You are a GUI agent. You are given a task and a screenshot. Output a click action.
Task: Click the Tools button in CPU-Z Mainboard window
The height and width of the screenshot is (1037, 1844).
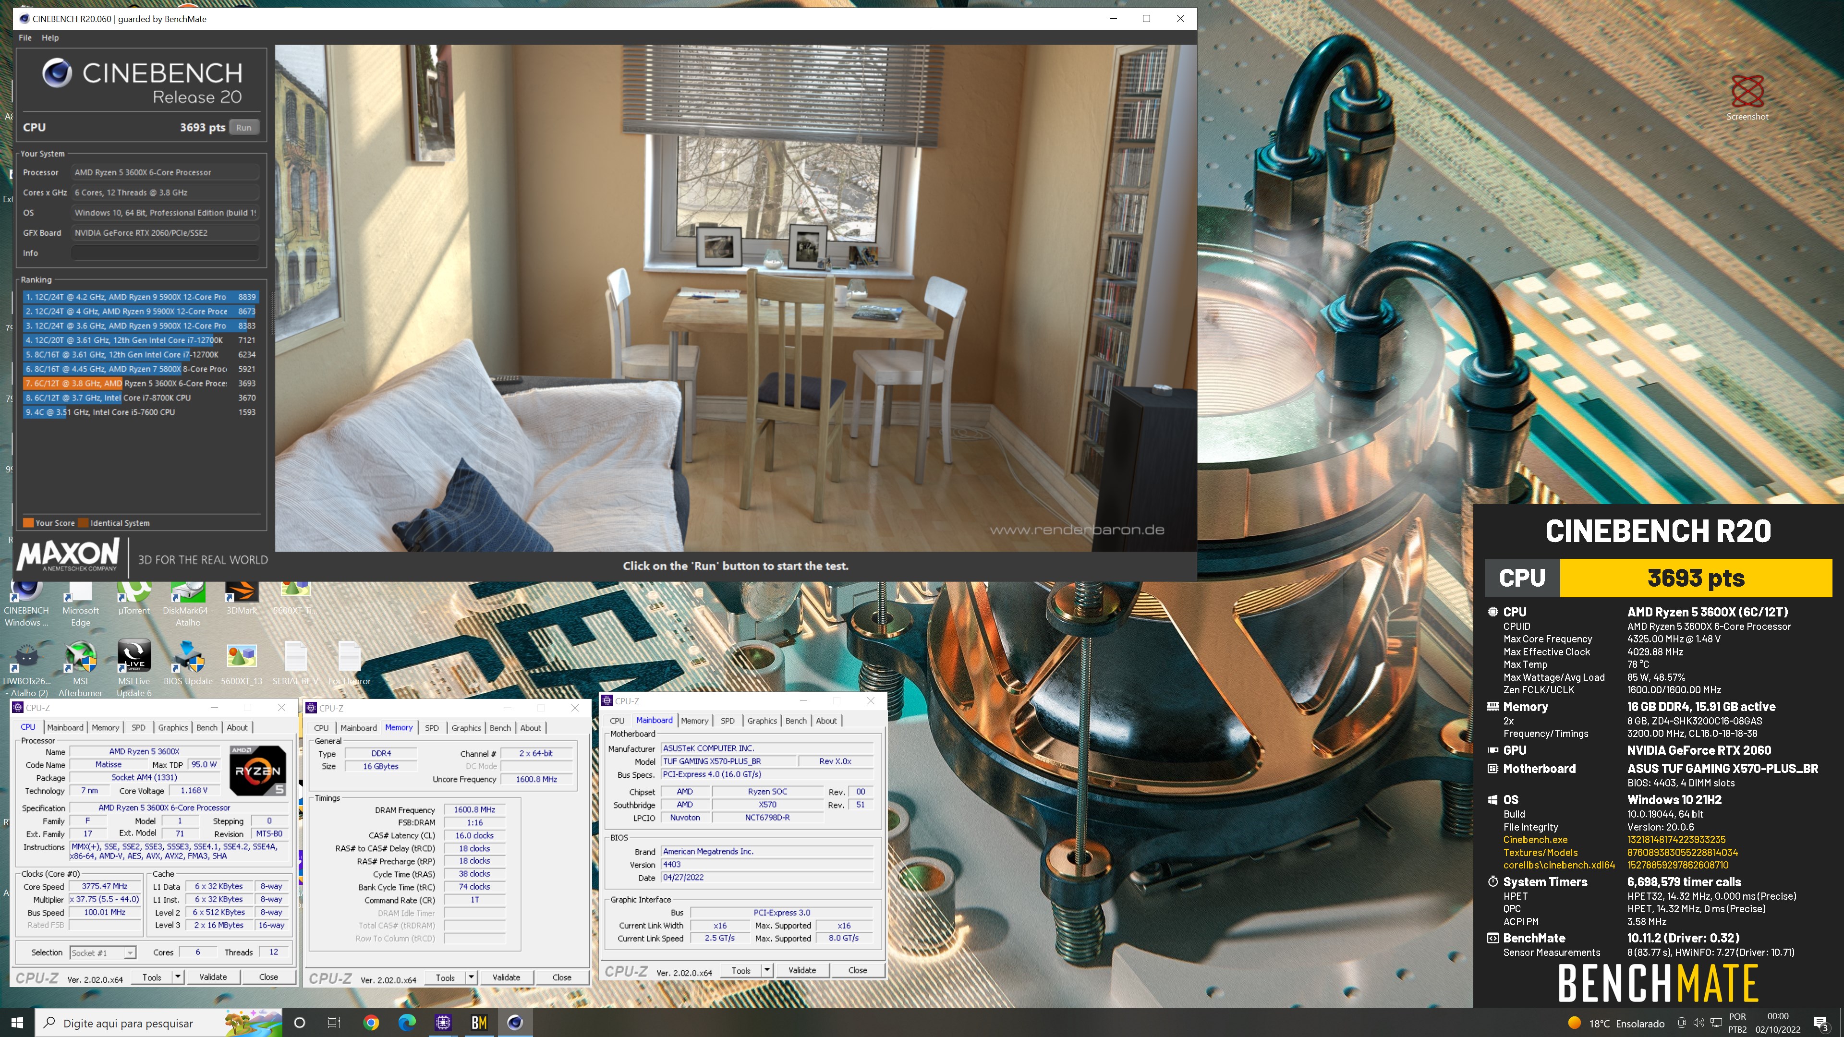(741, 970)
